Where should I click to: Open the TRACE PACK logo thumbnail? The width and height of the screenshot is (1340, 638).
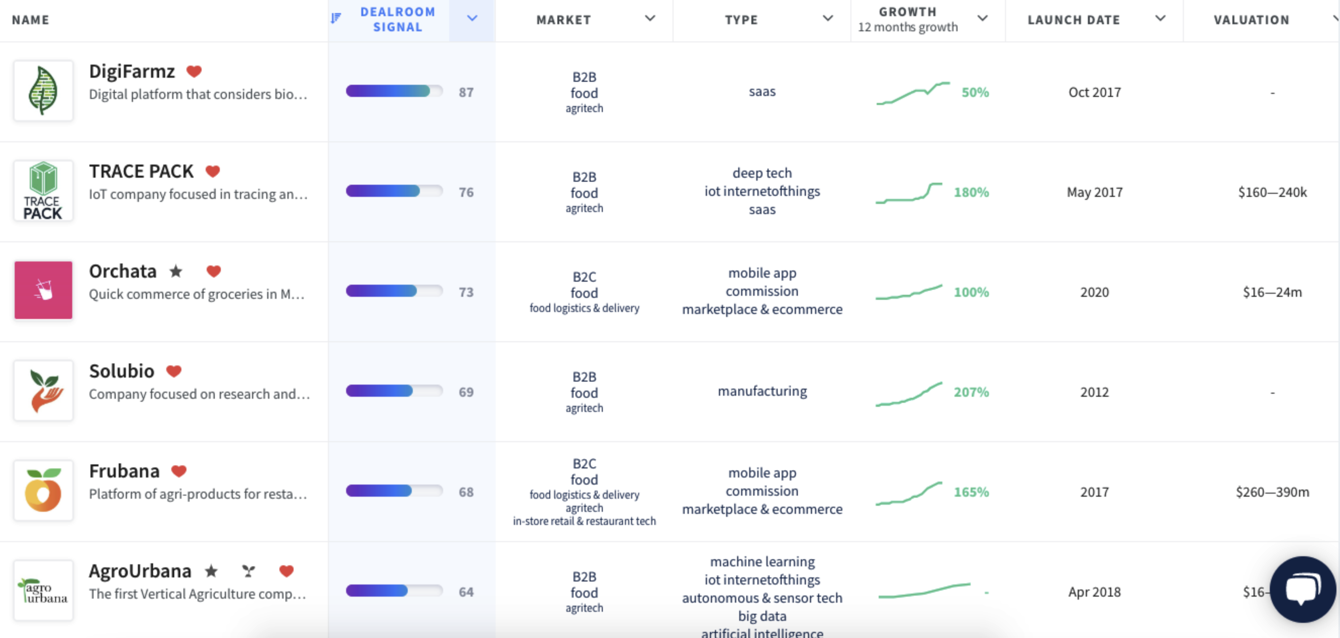[43, 191]
